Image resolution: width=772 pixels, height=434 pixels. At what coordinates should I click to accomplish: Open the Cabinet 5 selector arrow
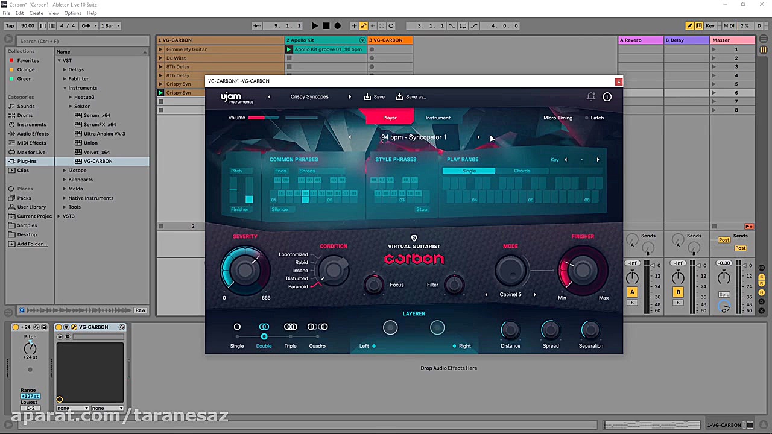pyautogui.click(x=534, y=294)
